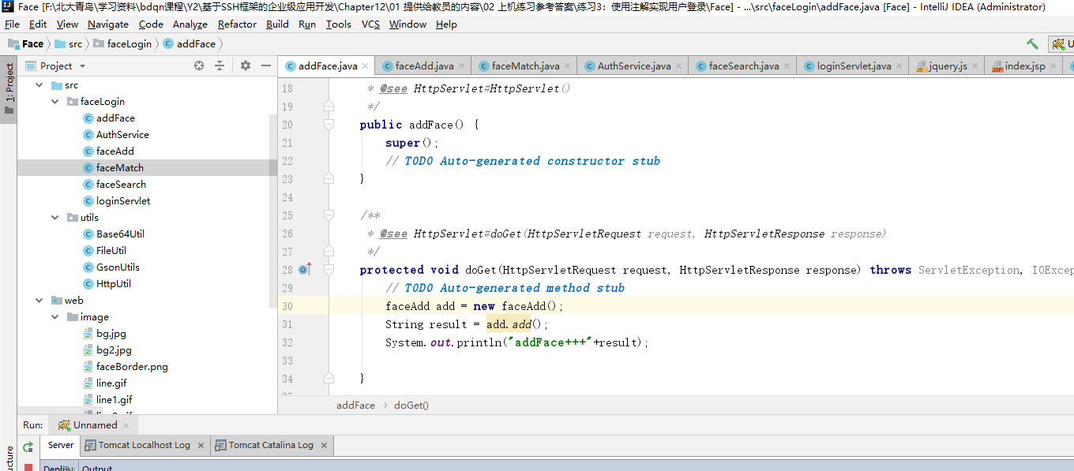Viewport: 1074px width, 471px height.
Task: Select faceAdd class in project tree
Action: pos(115,151)
